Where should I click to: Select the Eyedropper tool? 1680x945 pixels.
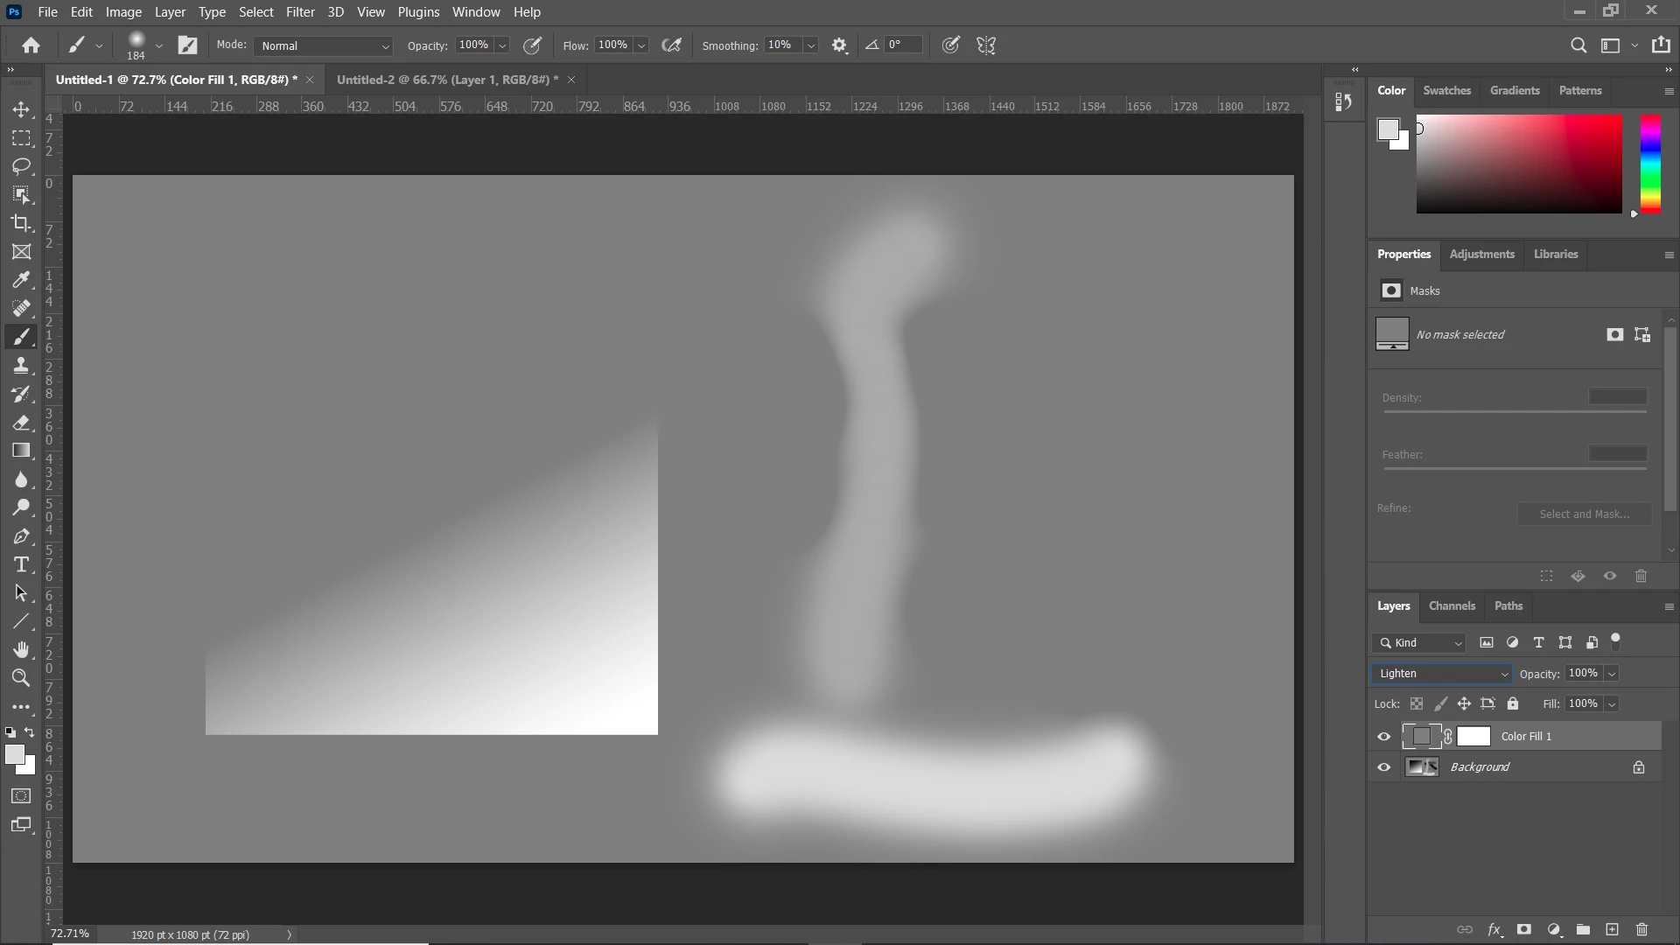click(x=21, y=280)
